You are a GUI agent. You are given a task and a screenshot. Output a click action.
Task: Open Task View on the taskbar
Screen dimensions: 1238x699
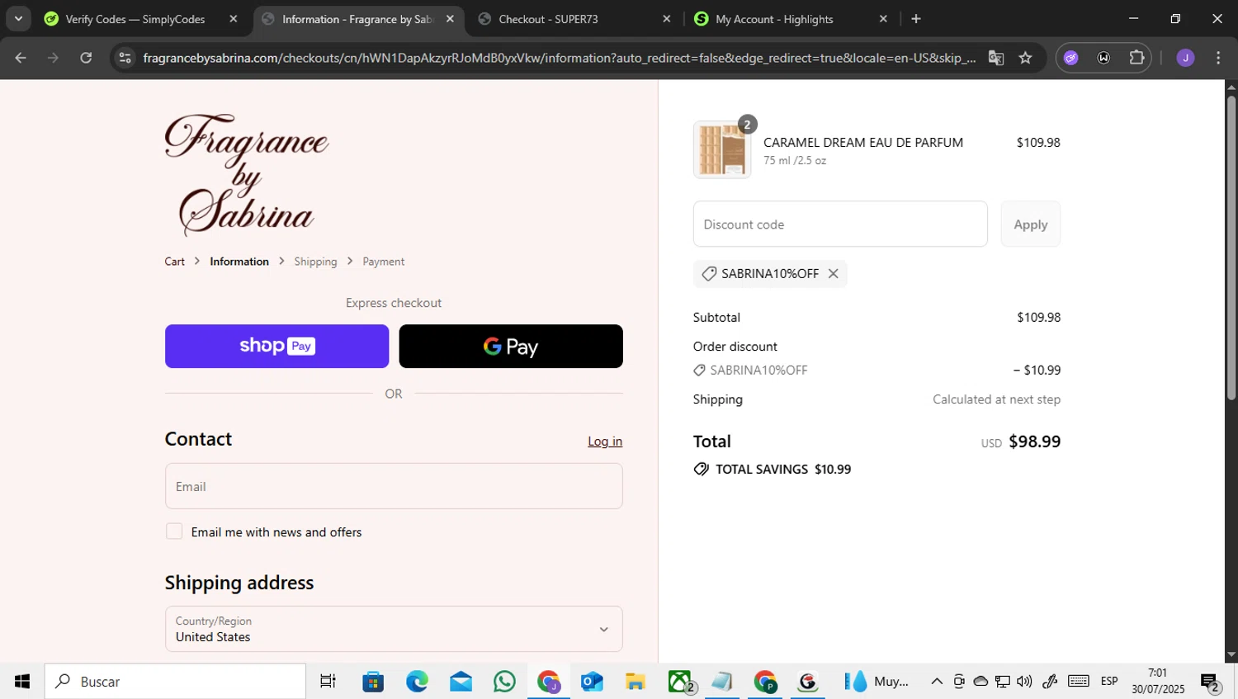click(x=328, y=681)
